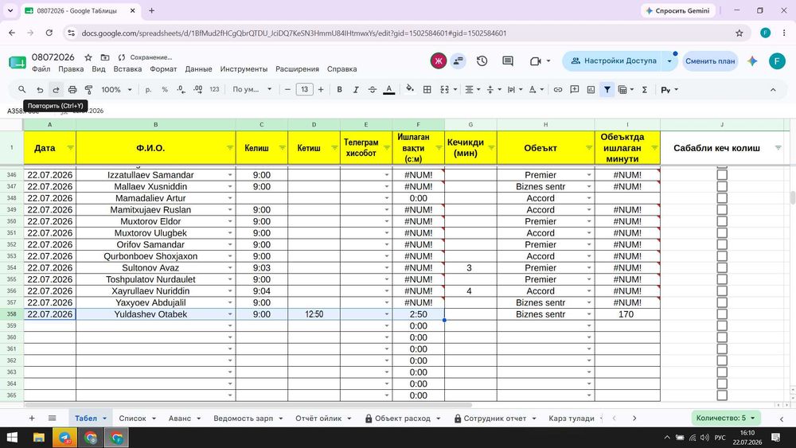Open filter dropdown on Ф.И.О. header

pos(230,148)
